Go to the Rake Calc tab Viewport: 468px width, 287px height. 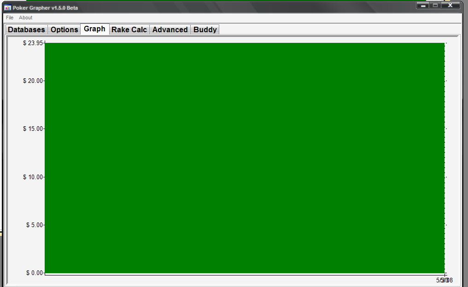coord(129,29)
